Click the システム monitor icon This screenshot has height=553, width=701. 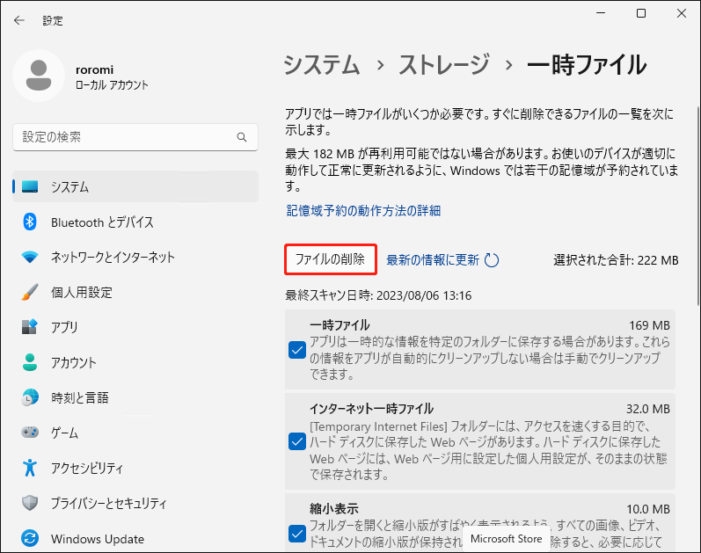(x=30, y=186)
